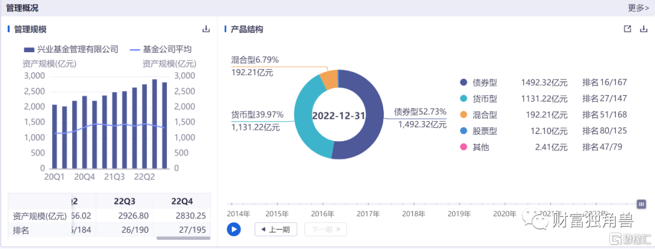655x249 pixels.
Task: Go to previous period with 上一期
Action: (x=276, y=230)
